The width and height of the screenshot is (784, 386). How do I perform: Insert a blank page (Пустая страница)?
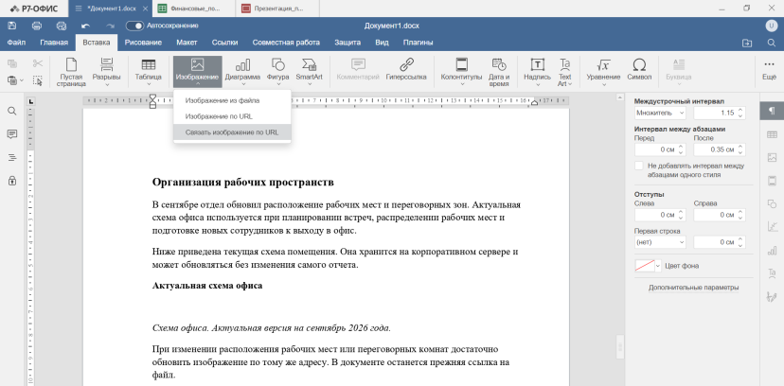[71, 72]
